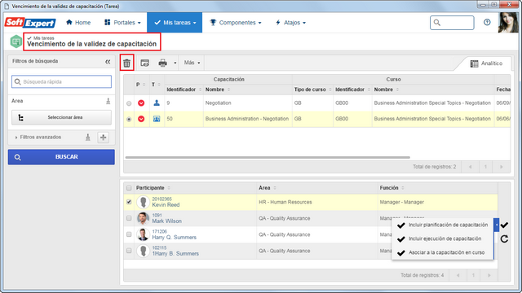The image size is (522, 293).
Task: Open the Atajos menu
Action: (x=290, y=23)
